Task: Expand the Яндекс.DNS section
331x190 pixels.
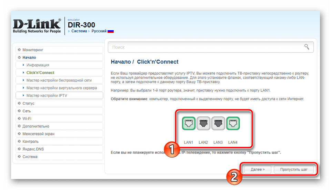Action: pos(59,149)
